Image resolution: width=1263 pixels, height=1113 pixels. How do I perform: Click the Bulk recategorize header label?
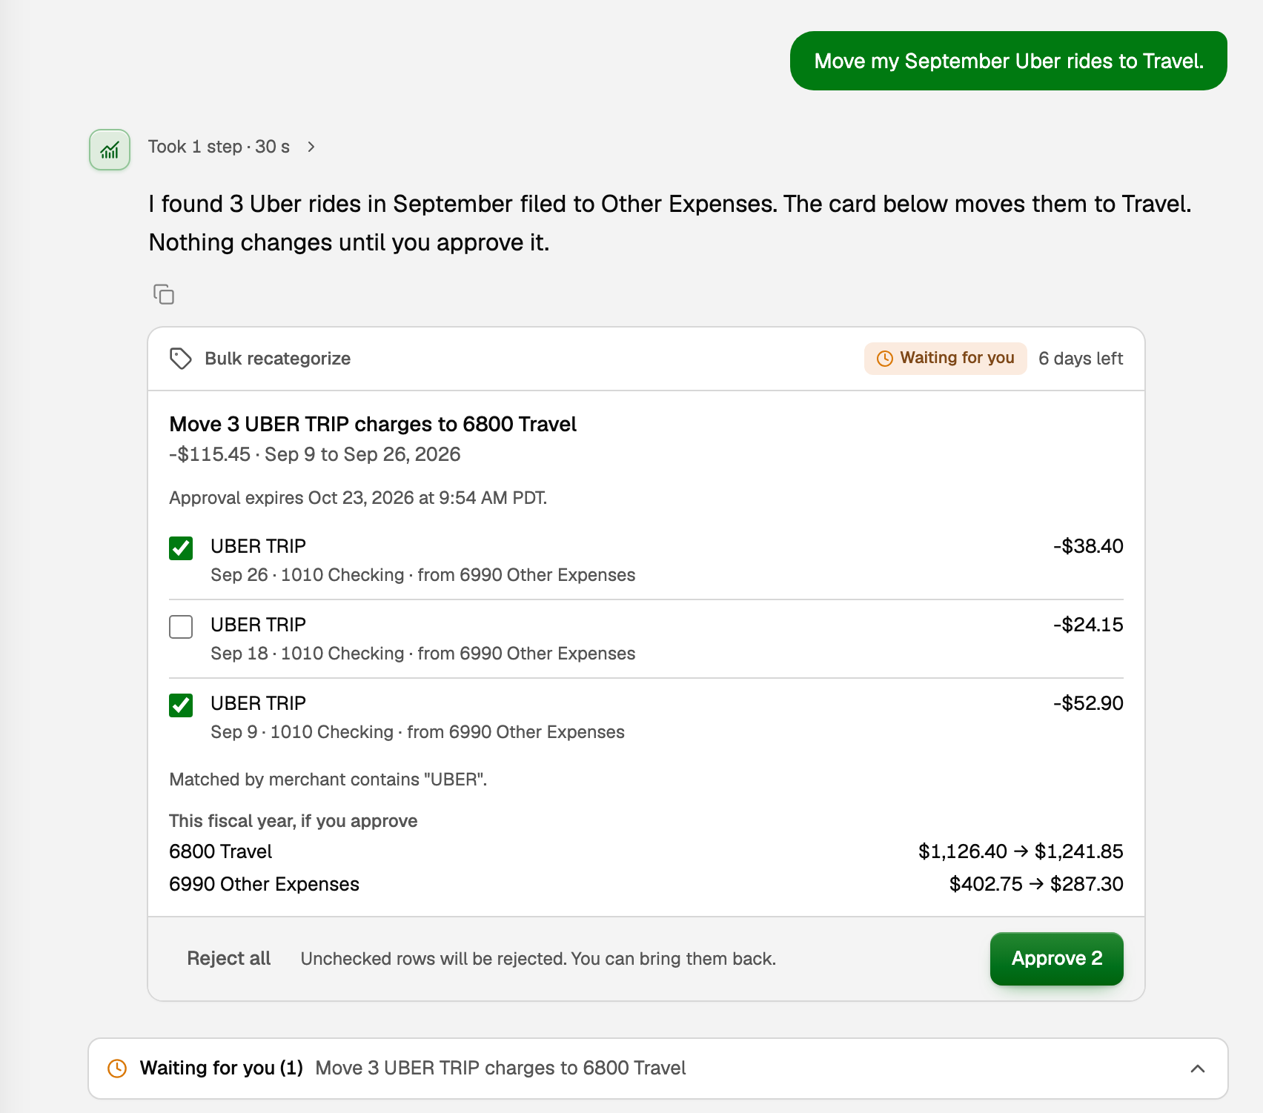tap(277, 359)
